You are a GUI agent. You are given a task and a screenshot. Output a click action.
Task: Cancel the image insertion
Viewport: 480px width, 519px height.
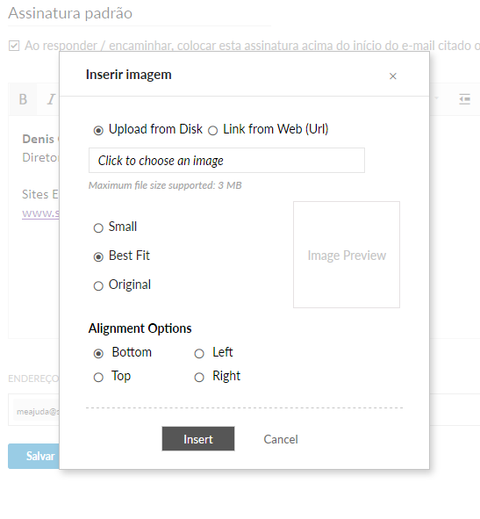(281, 439)
